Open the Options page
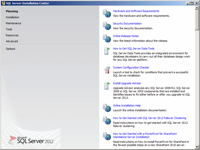This screenshot has width=200, height=150. (10, 49)
